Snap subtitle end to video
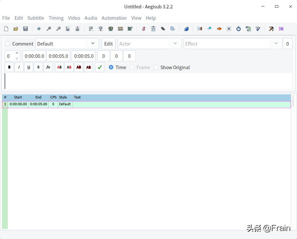297x239 pixels. (101, 29)
